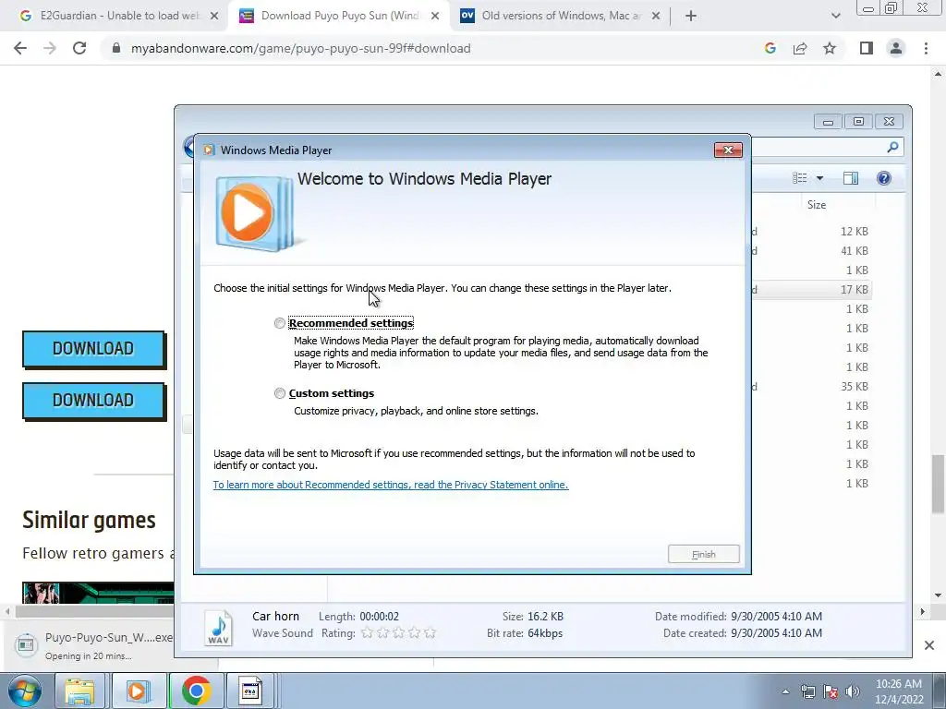
Task: Select the file row sized 41 KB
Action: click(810, 251)
